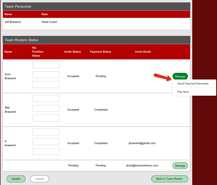Screen dimensions: 217x185
Task: Click the Head Coach role text
Action: tap(50, 22)
